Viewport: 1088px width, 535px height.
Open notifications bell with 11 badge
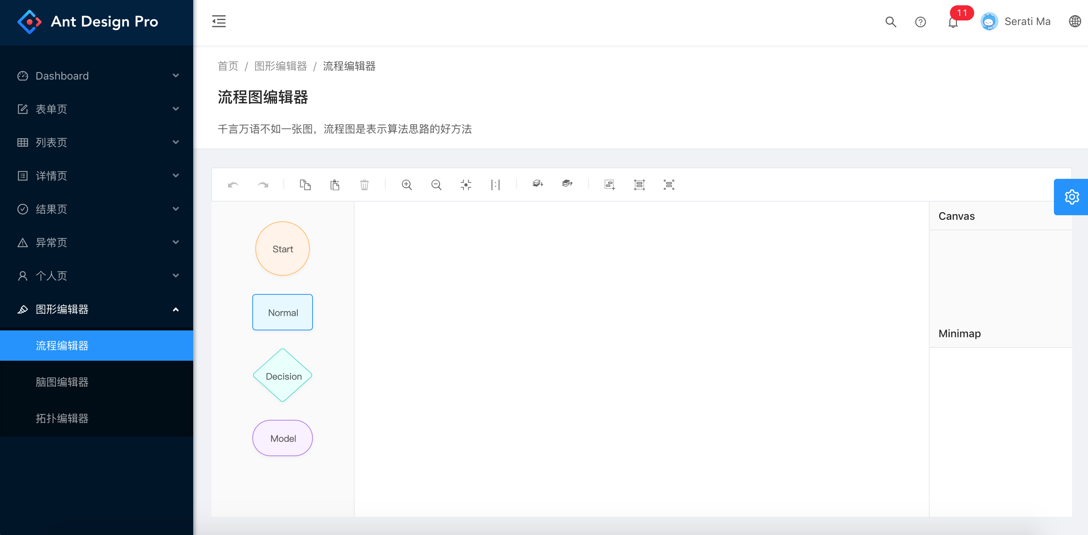pyautogui.click(x=953, y=22)
